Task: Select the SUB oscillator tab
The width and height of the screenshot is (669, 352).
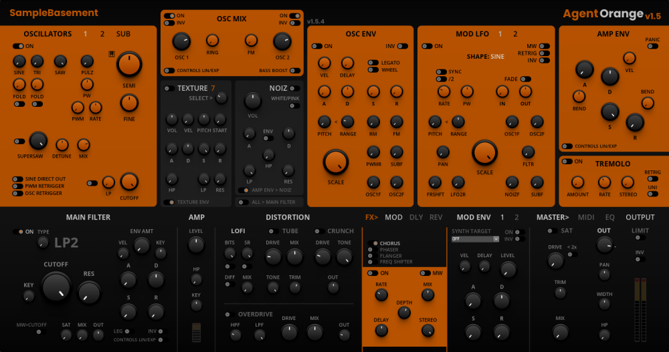Action: click(123, 33)
